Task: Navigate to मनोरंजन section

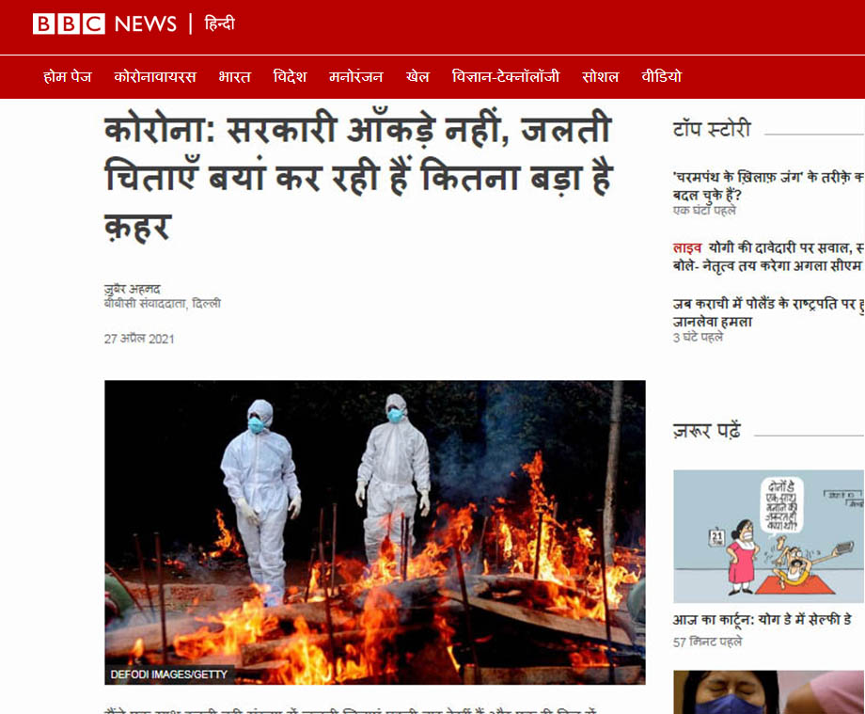Action: click(355, 77)
